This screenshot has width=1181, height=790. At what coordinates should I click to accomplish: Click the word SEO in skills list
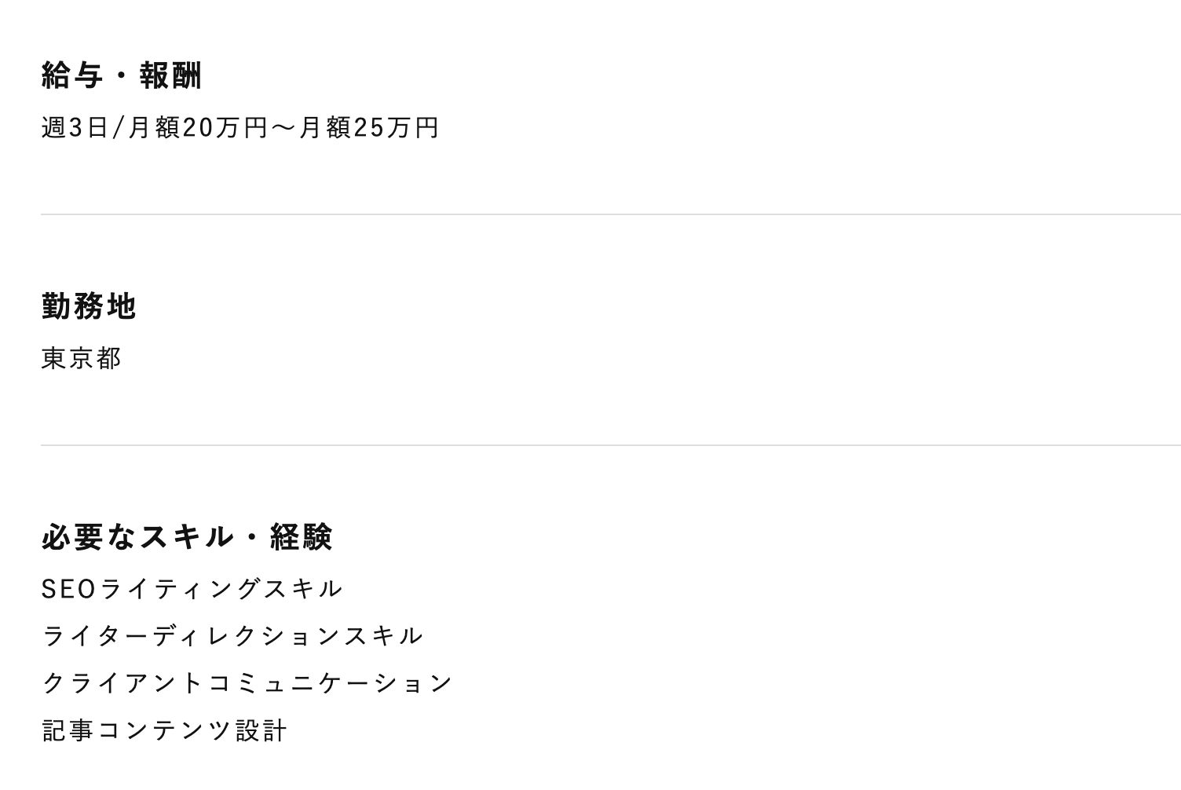pos(68,589)
